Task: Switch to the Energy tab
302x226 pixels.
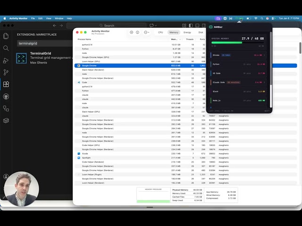Action: [x=187, y=32]
